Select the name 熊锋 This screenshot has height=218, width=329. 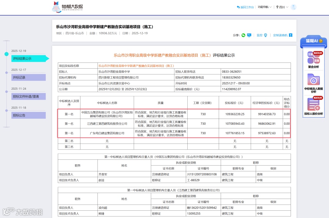tap(101, 214)
